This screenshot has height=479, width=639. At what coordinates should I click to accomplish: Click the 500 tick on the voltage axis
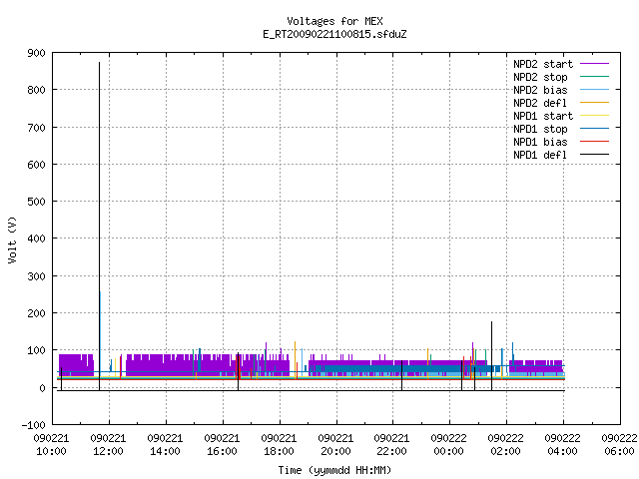36,202
